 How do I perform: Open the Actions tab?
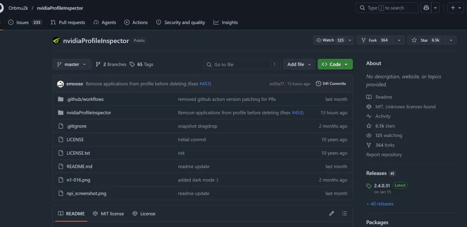[136, 22]
